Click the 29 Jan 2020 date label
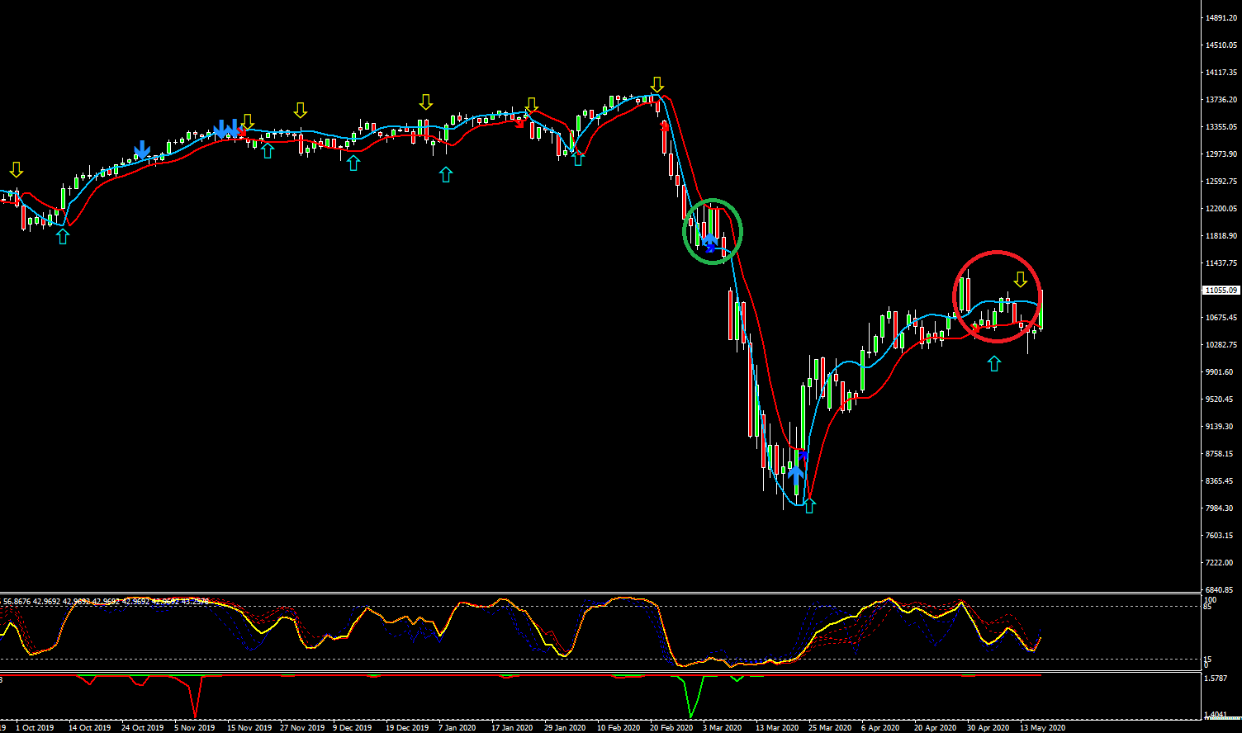This screenshot has width=1242, height=733. coord(565,728)
